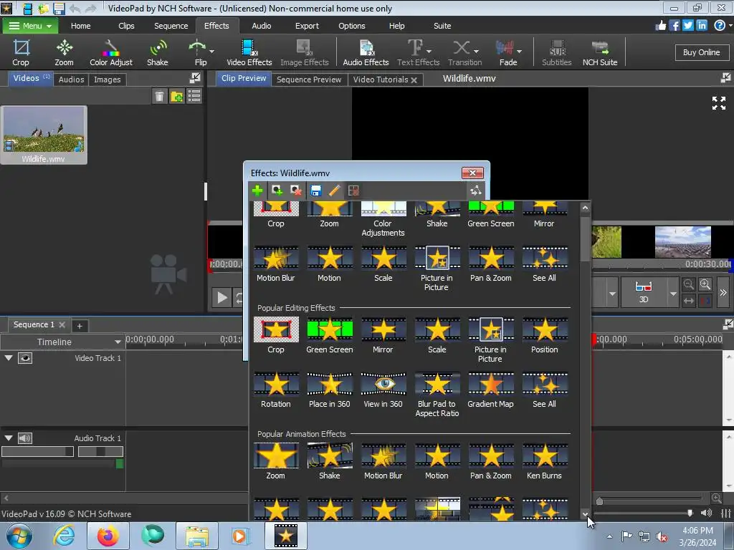Collapse Audio Track 1 triangle
This screenshot has width=734, height=550.
click(9, 438)
